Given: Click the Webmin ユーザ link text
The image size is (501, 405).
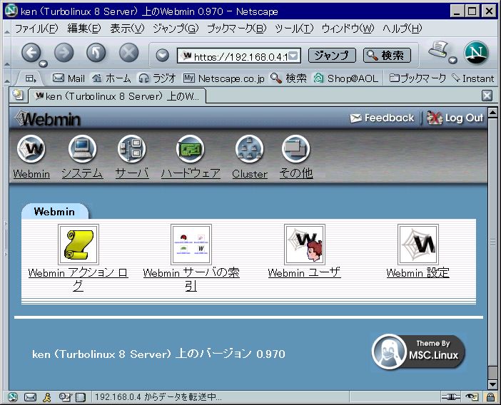Looking at the screenshot, I should [305, 273].
